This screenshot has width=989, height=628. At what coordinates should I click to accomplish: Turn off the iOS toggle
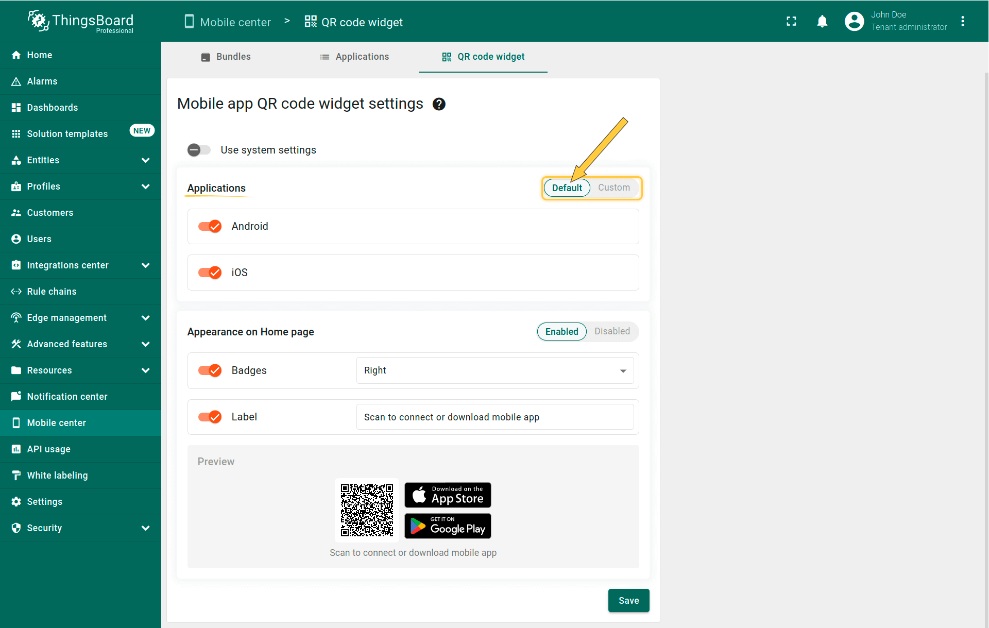point(210,273)
